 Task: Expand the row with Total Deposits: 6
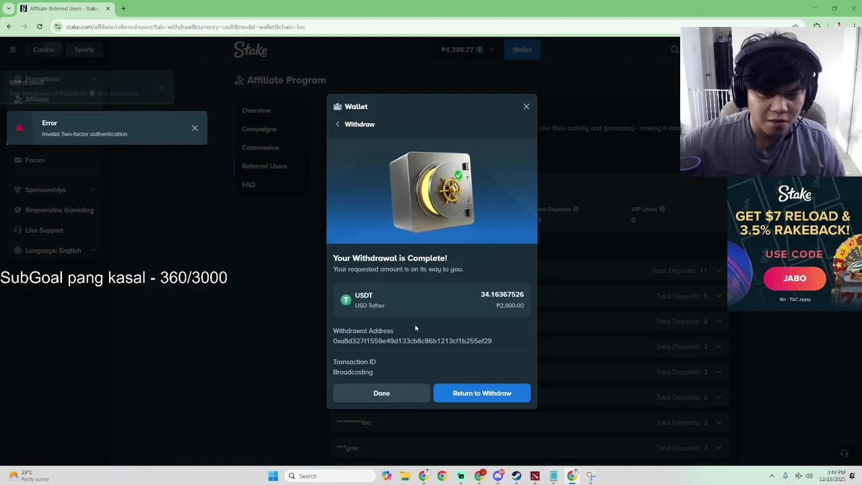pyautogui.click(x=719, y=296)
